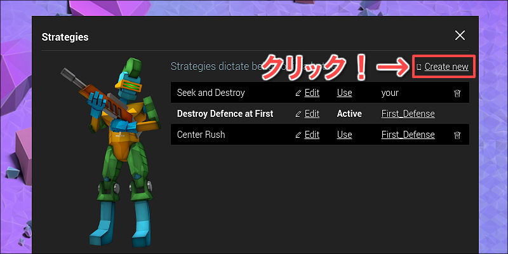Click the pencil icon for Seek and Destroy
Viewport: 508px width, 254px height.
click(x=298, y=93)
